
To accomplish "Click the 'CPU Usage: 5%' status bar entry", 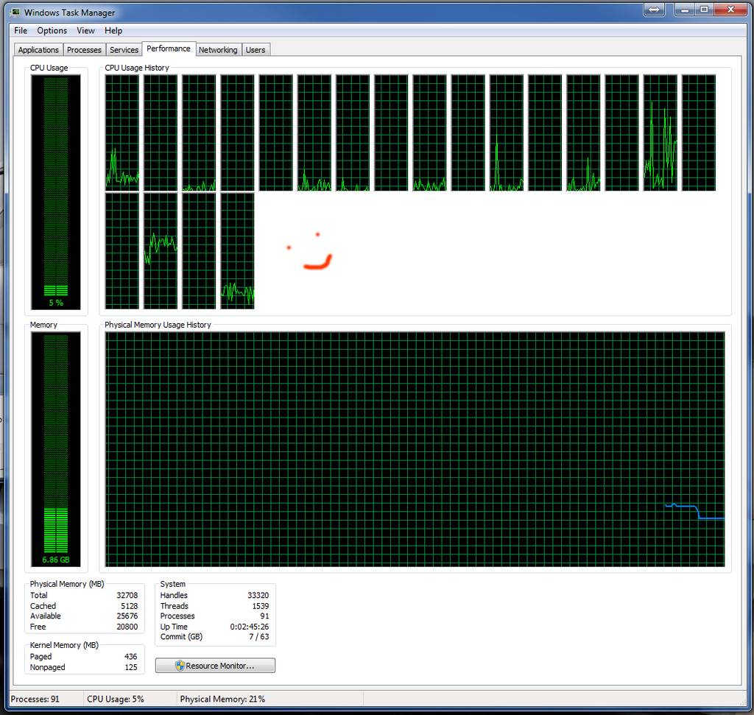I will point(116,699).
